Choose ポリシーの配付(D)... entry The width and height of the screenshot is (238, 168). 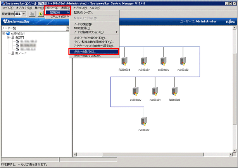94,52
